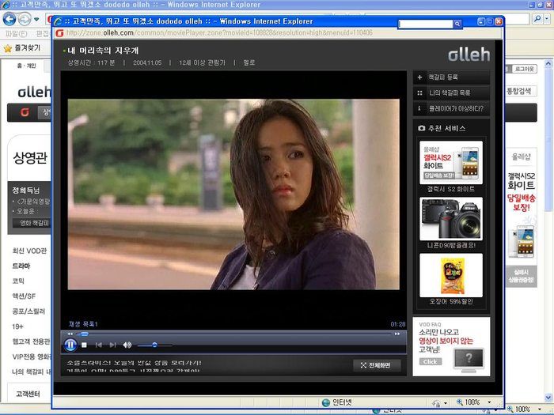Click the scrolling promo text below player controls
The height and width of the screenshot is (415, 554).
point(135,366)
